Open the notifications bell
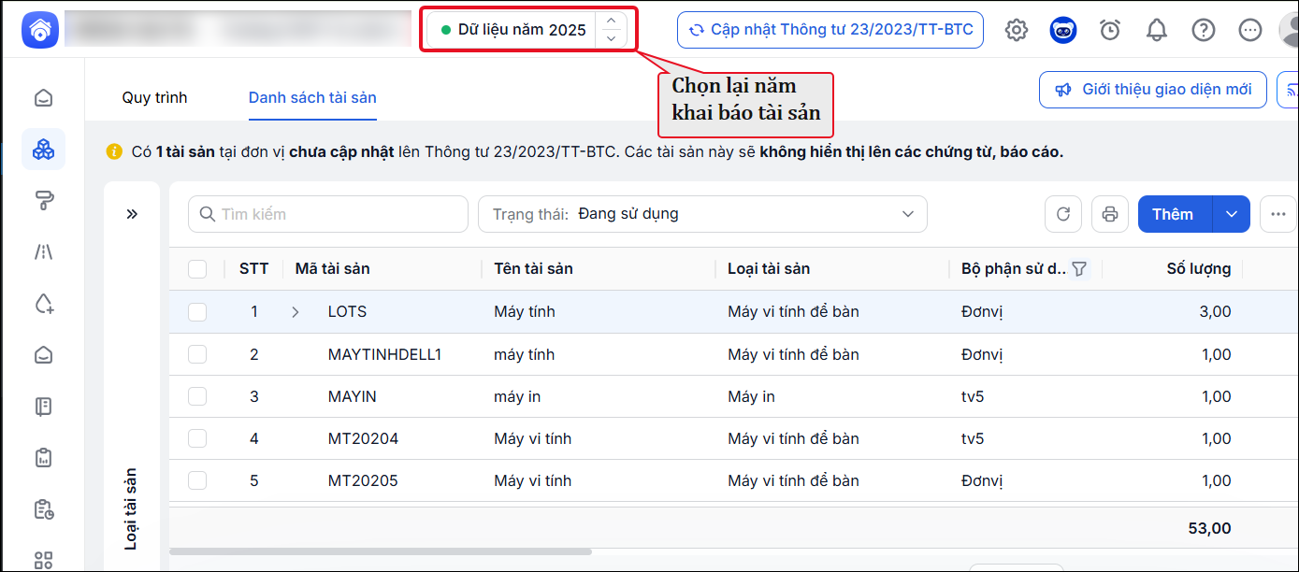This screenshot has width=1299, height=572. point(1157,30)
